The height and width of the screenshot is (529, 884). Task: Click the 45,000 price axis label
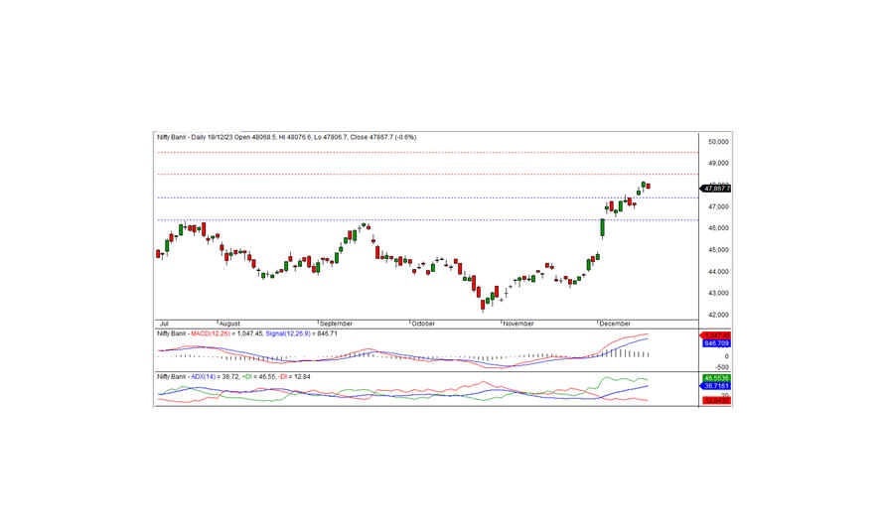tap(718, 250)
